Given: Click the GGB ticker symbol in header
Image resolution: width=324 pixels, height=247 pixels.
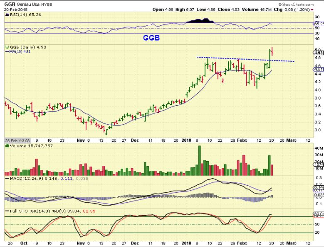Looking at the screenshot, I should [x=10, y=4].
